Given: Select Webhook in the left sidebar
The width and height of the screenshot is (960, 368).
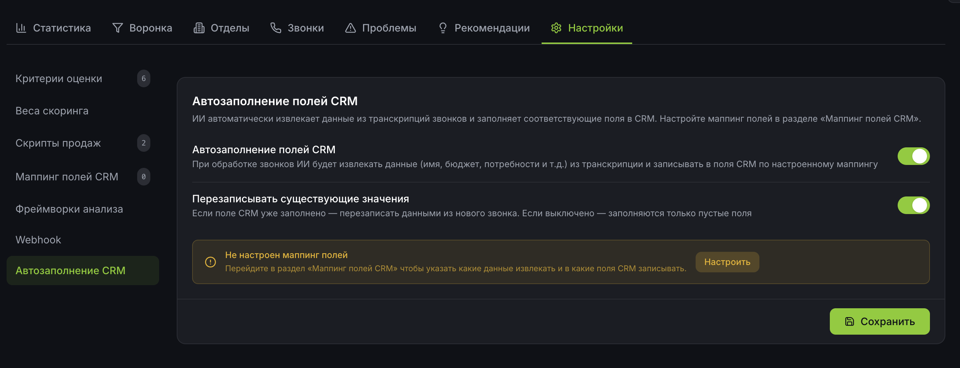Looking at the screenshot, I should point(38,239).
